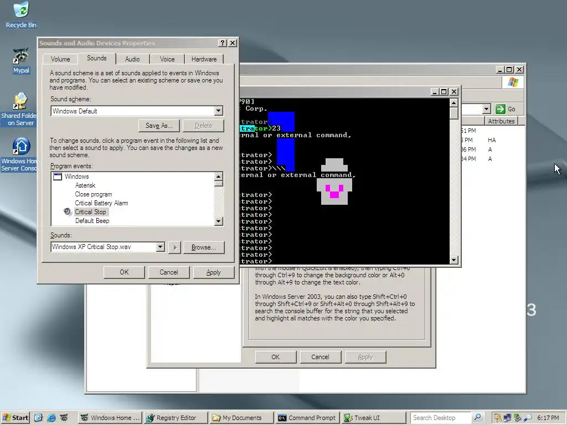
Task: Switch to the Audio tab
Action: tap(132, 59)
